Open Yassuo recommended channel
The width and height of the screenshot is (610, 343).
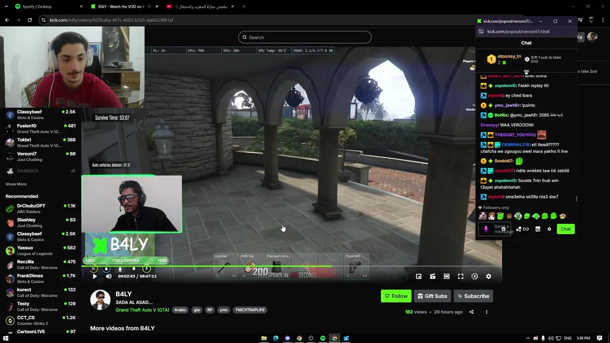click(x=41, y=251)
